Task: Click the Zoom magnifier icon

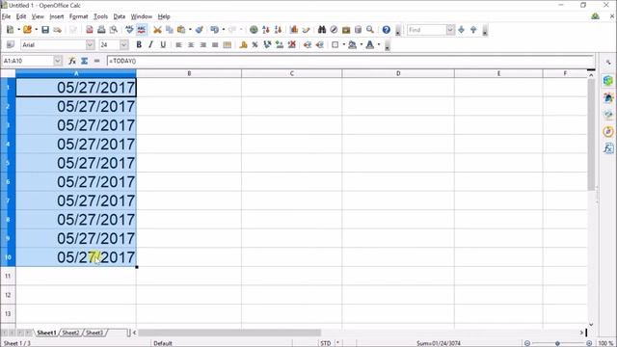Action: click(x=370, y=30)
